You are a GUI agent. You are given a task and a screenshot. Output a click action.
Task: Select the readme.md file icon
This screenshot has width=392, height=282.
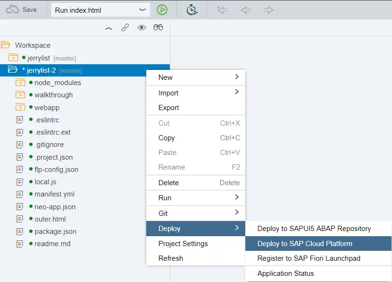(x=19, y=244)
